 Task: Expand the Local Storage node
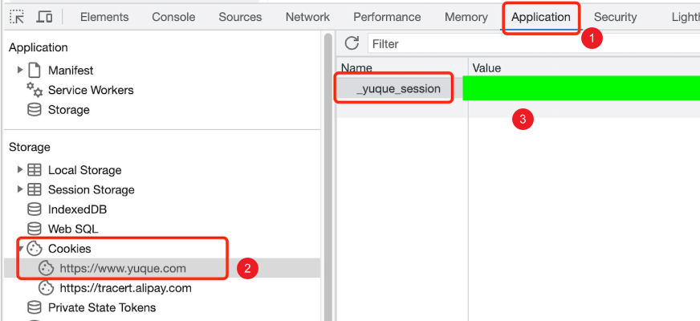click(x=19, y=169)
